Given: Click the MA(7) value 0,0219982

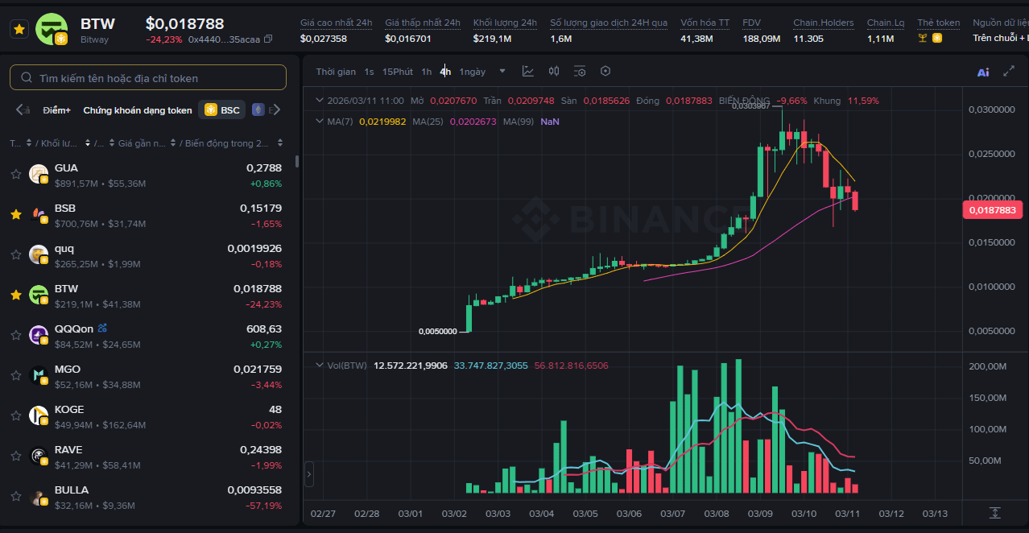Looking at the screenshot, I should 382,122.
